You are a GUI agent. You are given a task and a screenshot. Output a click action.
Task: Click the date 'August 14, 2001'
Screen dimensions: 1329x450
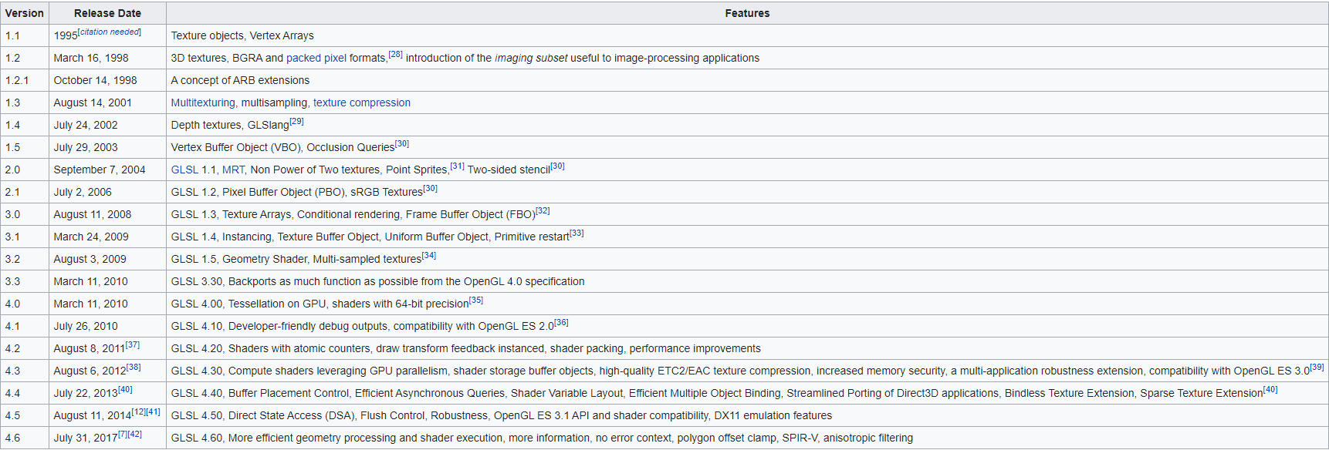(x=93, y=103)
